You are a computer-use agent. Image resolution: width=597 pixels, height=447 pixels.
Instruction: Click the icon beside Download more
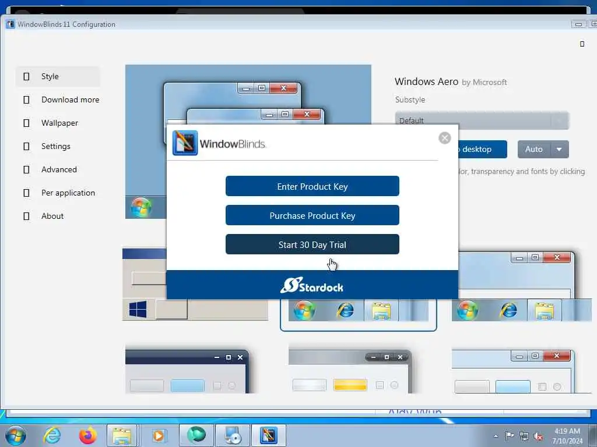26,100
